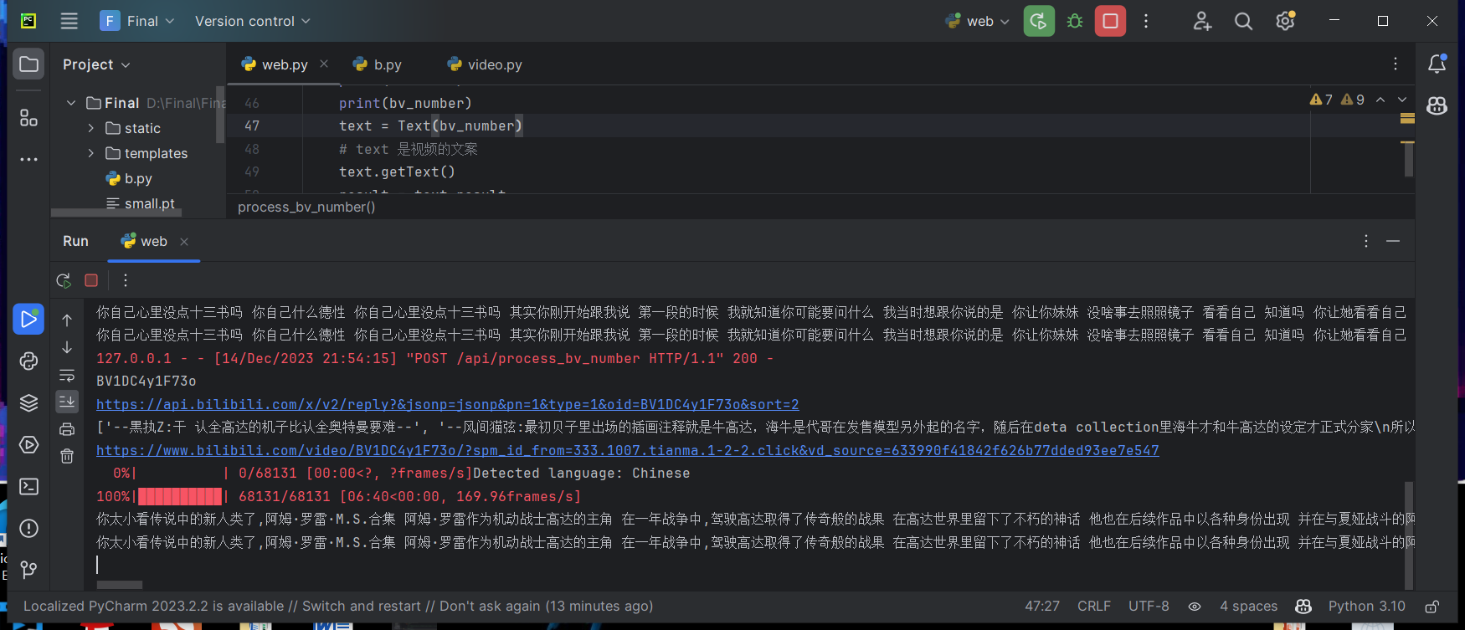The image size is (1465, 630).
Task: Open more actions in Run panel toolbar
Action: pyautogui.click(x=126, y=280)
